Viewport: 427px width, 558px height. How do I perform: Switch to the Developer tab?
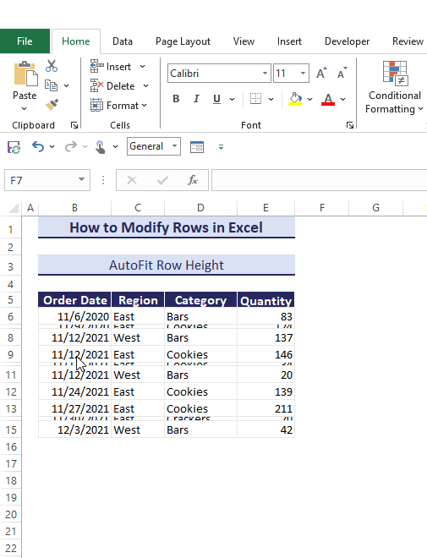pos(347,41)
